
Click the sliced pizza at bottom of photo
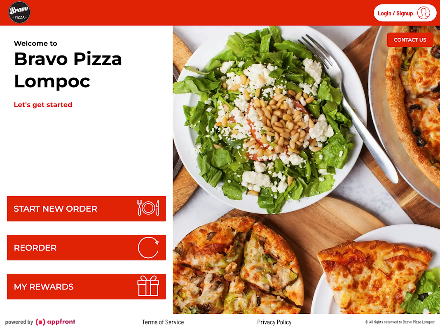(238, 266)
